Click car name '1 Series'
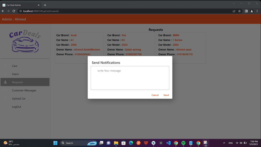The height and width of the screenshot is (147, 261). point(177,40)
